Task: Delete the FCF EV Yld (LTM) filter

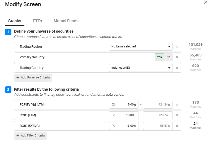Action: (177, 105)
